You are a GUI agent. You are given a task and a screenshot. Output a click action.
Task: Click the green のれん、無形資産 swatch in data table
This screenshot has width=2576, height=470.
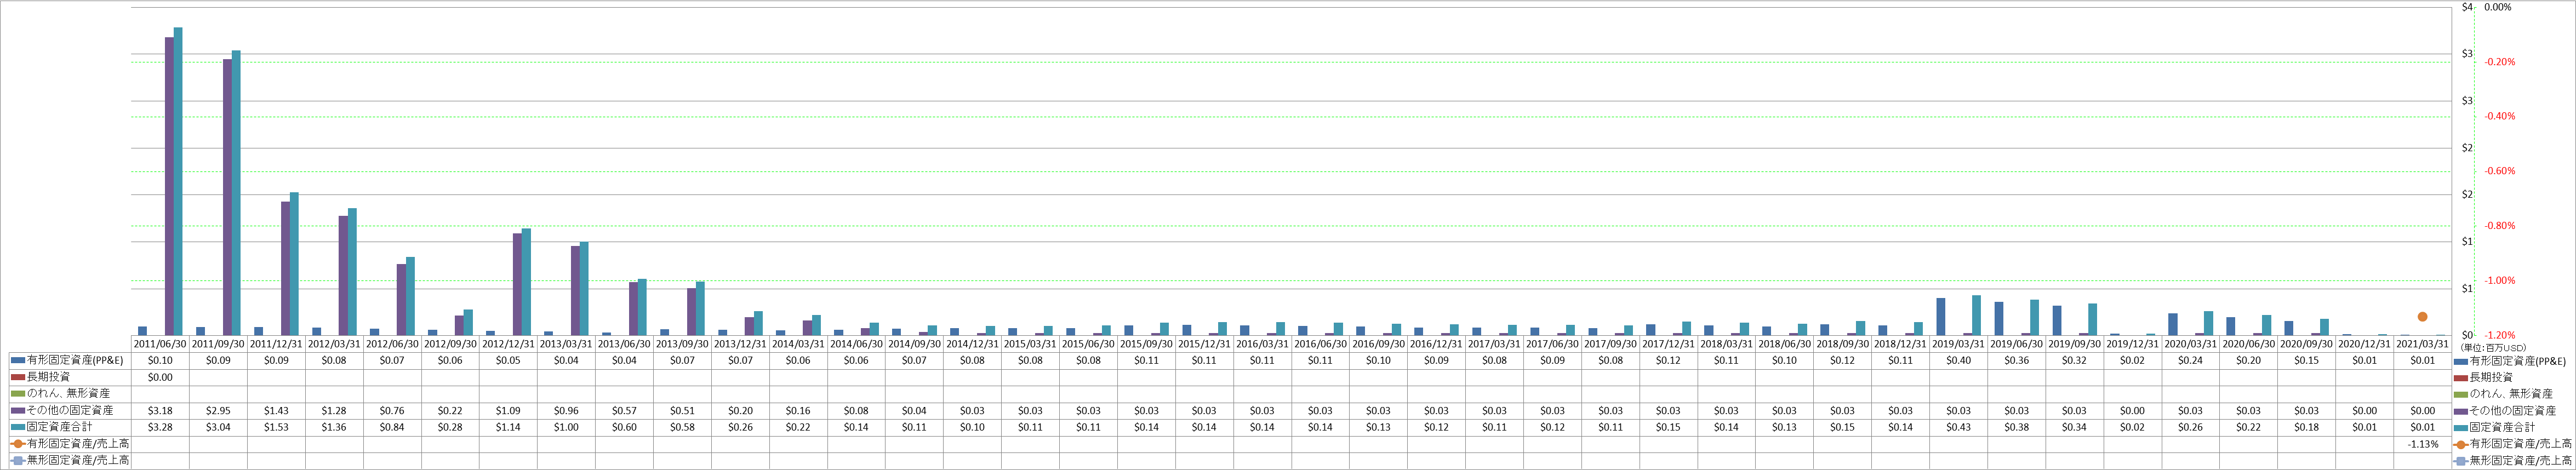click(x=19, y=394)
